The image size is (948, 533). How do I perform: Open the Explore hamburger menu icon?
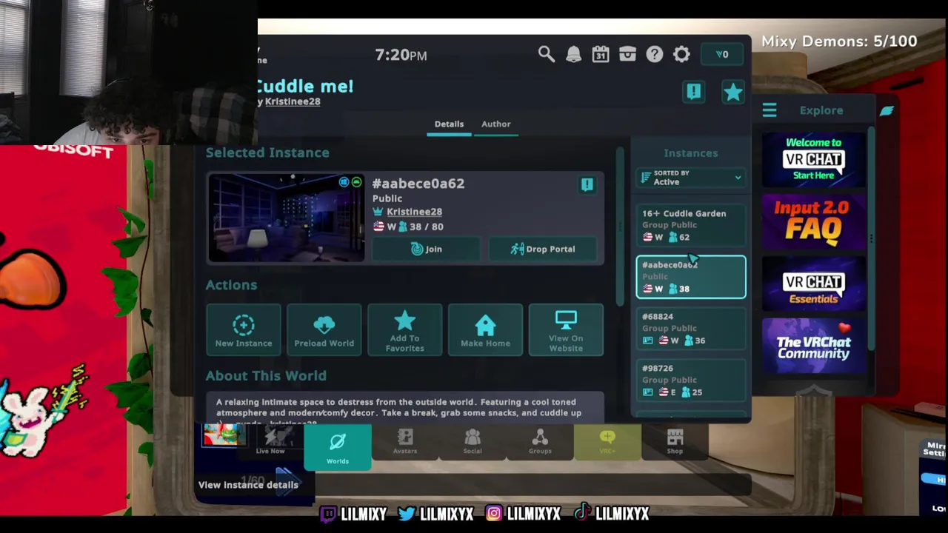[770, 110]
